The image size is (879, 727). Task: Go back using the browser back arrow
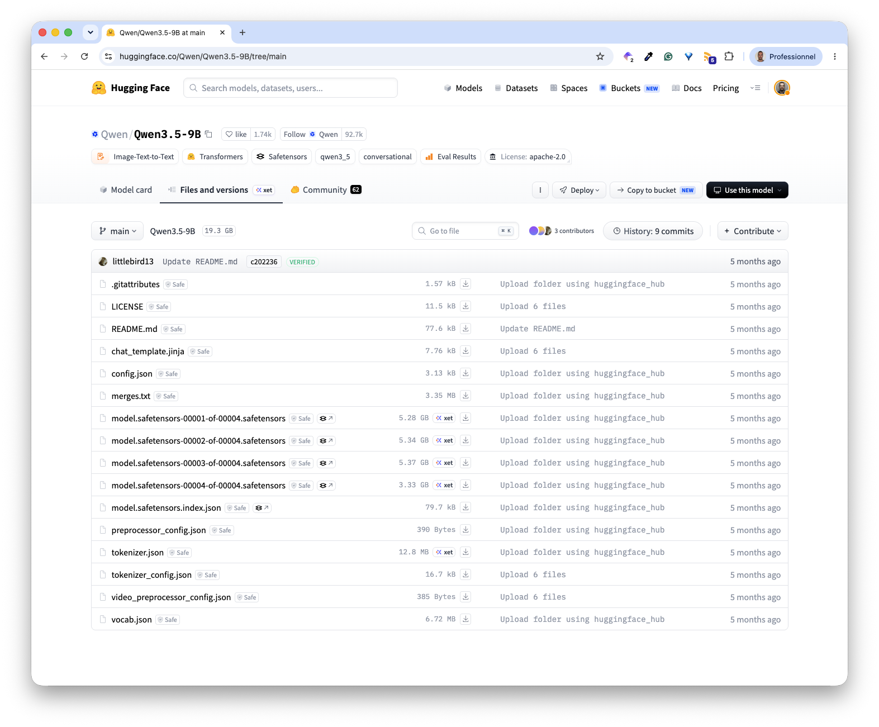[44, 56]
